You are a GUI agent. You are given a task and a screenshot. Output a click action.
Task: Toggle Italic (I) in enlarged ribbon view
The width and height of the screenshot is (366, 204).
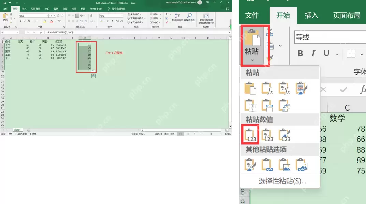(313, 54)
